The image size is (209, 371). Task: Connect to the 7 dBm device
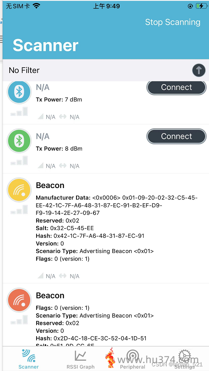[x=177, y=87]
